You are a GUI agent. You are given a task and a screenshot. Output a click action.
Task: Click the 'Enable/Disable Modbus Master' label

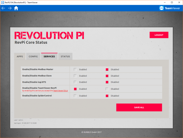[x=38, y=69]
